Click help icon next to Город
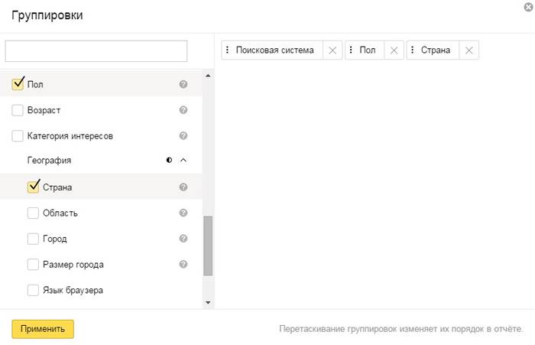The width and height of the screenshot is (535, 345). [x=183, y=239]
